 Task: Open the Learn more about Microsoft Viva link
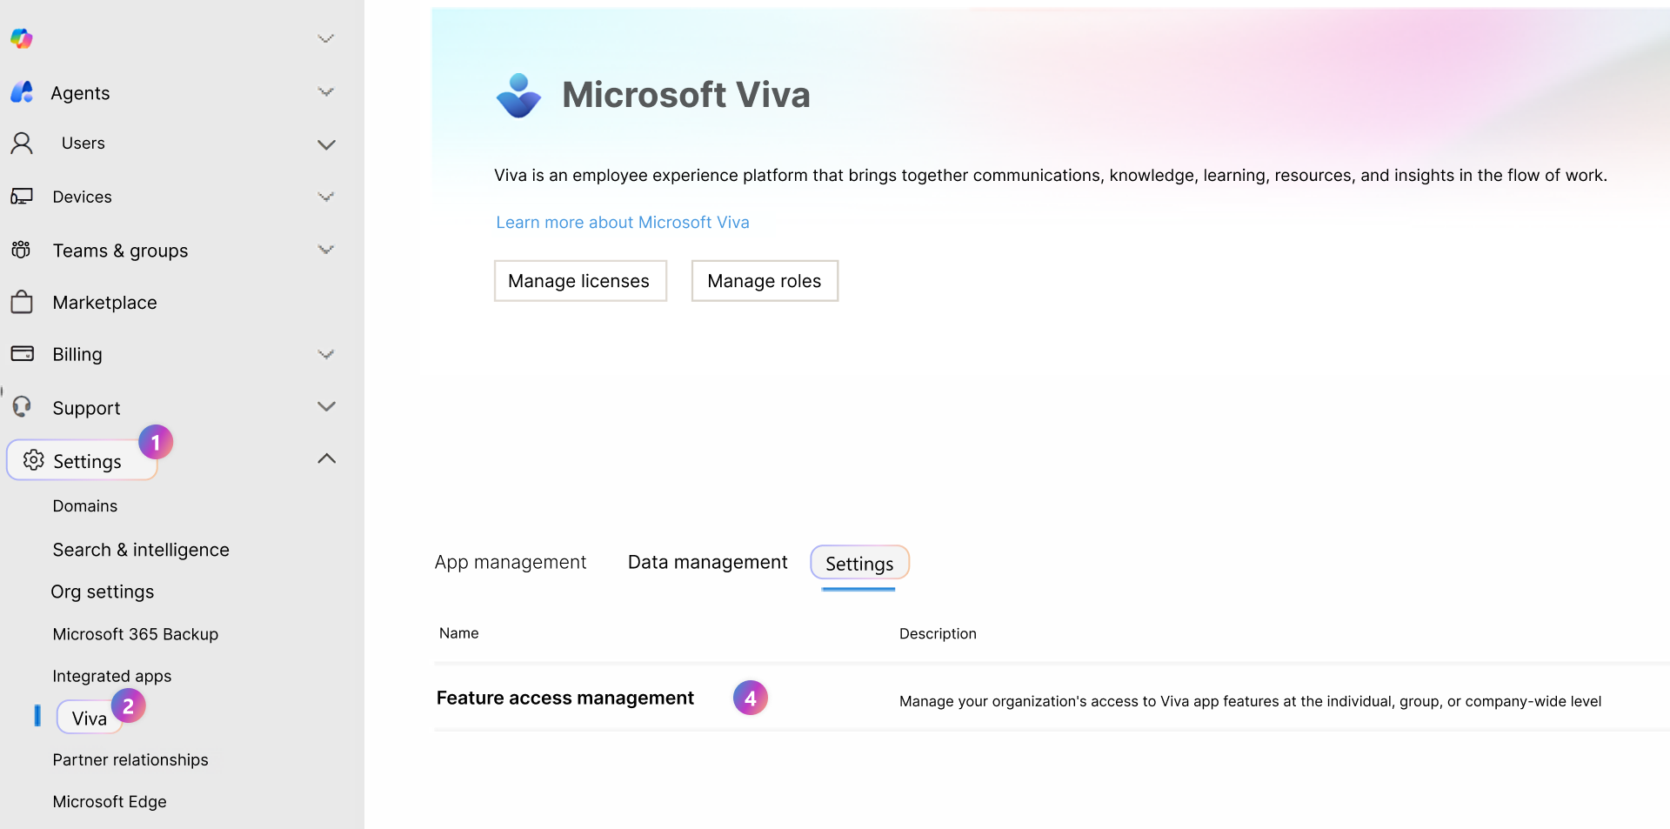622,222
